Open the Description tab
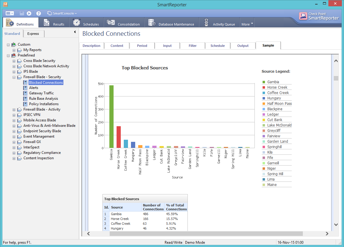Image resolution: width=344 pixels, height=247 pixels. coord(92,46)
